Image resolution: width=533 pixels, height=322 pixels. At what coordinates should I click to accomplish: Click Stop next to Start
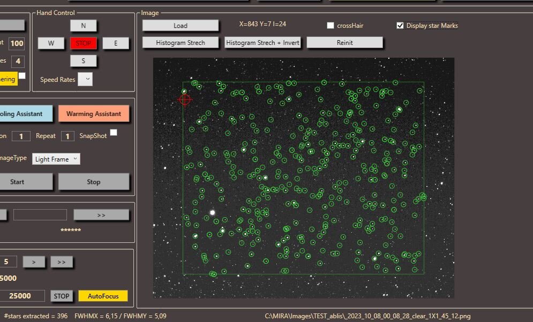pos(94,182)
